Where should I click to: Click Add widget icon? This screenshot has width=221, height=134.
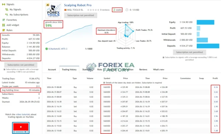click(4, 25)
